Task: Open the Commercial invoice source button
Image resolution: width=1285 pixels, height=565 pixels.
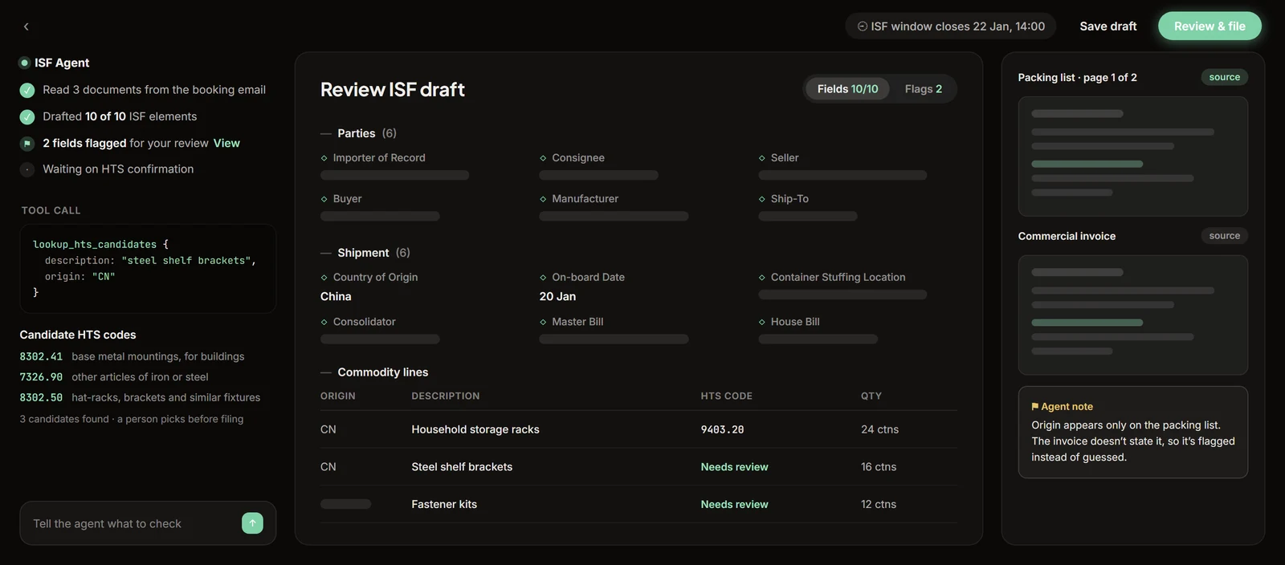Action: pyautogui.click(x=1224, y=236)
